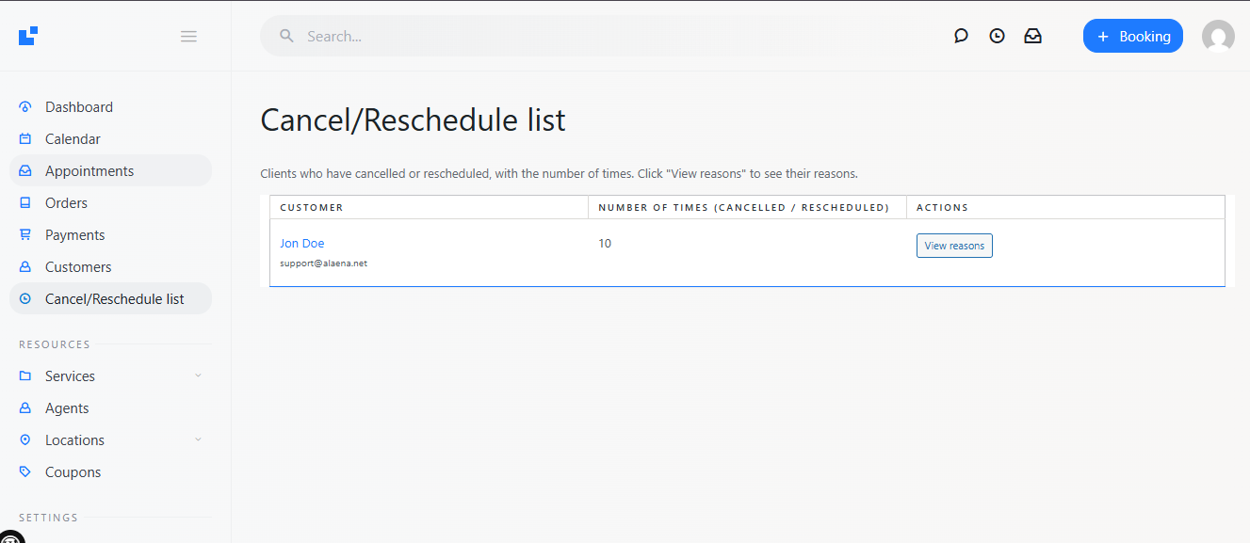Viewport: 1250px width, 543px height.
Task: Go to Orders page
Action: click(x=66, y=203)
